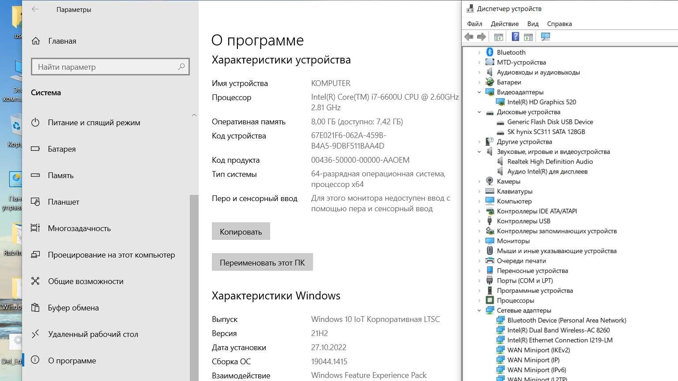Click the search magnifier in Найти параметр
This screenshot has height=381, width=678.
[181, 67]
